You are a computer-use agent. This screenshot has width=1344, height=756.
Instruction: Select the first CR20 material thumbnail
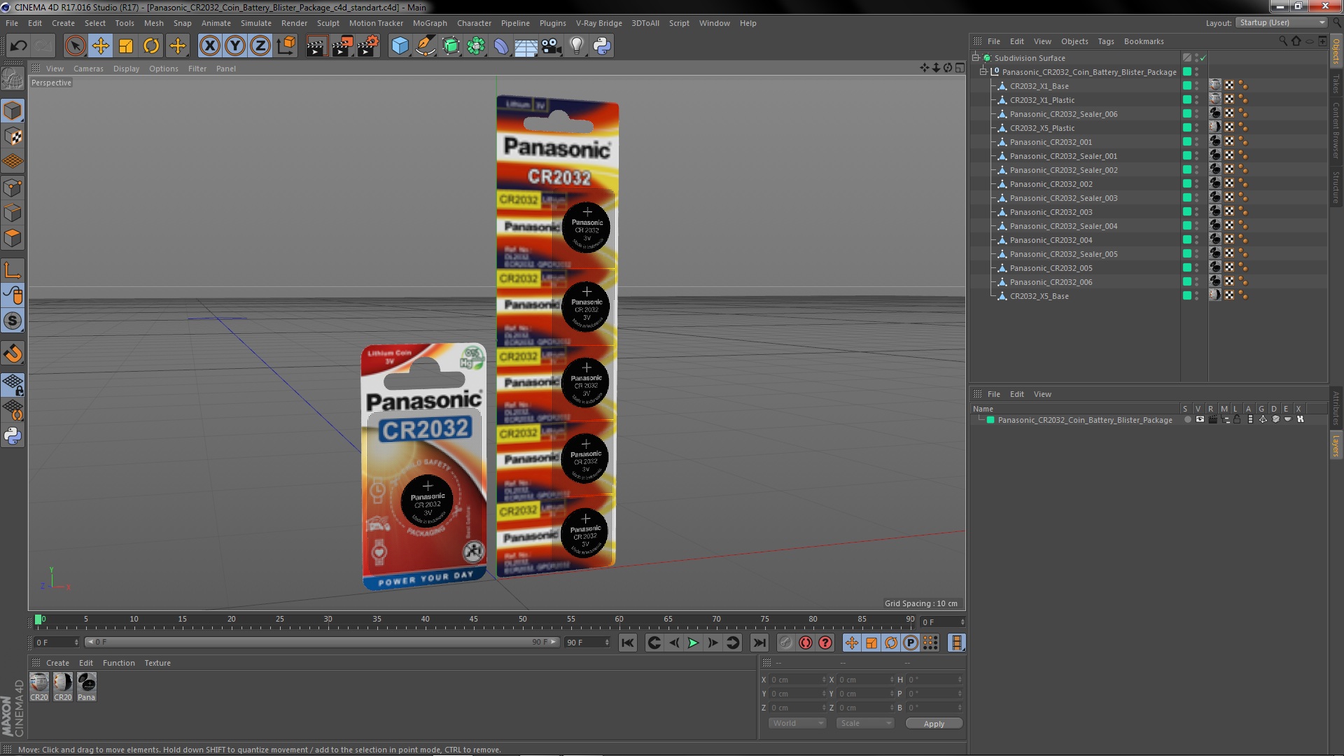tap(39, 687)
